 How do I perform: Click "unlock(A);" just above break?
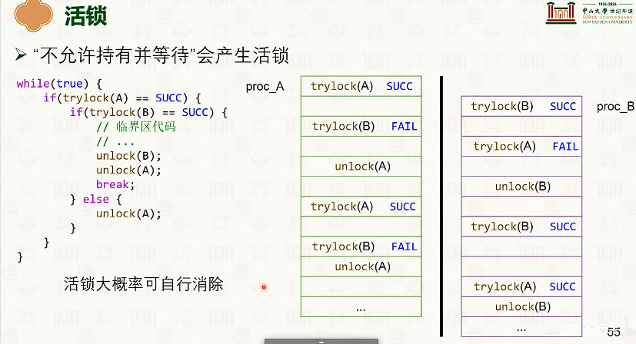[128, 170]
